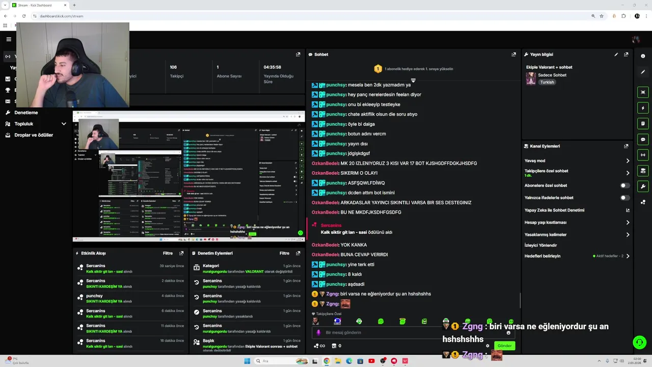Open Droplar ve ödüller in sidebar
This screenshot has width=652, height=367.
pyautogui.click(x=34, y=135)
